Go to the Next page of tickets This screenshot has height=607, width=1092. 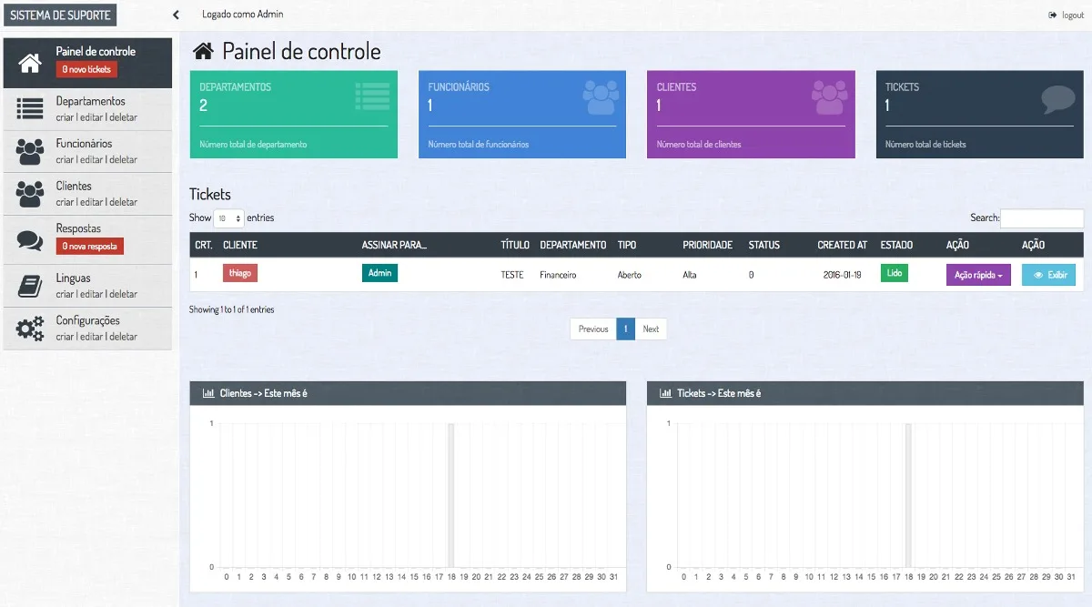pos(651,329)
